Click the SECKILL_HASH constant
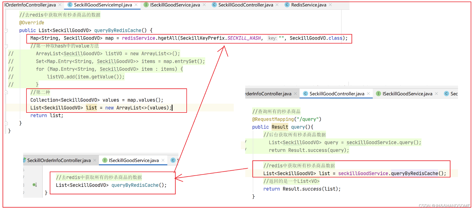The width and height of the screenshot is (474, 210). [x=244, y=38]
